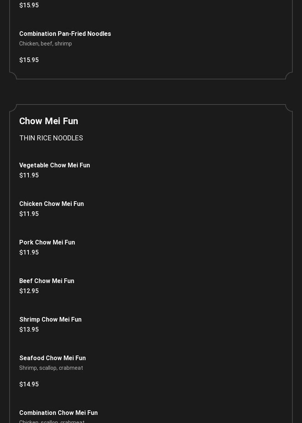302x423 pixels.
Task: Select Chicken Chow Mei Fun dish
Action: [52, 204]
